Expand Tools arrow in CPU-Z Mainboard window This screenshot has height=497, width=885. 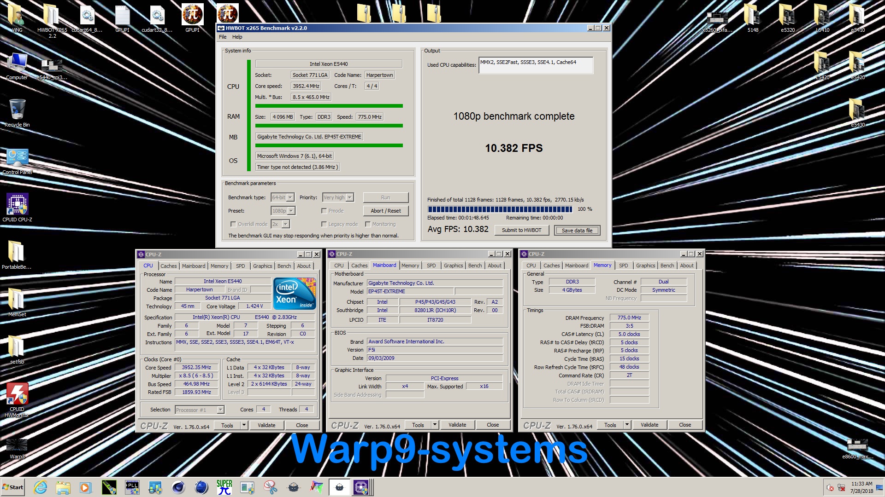(x=435, y=425)
